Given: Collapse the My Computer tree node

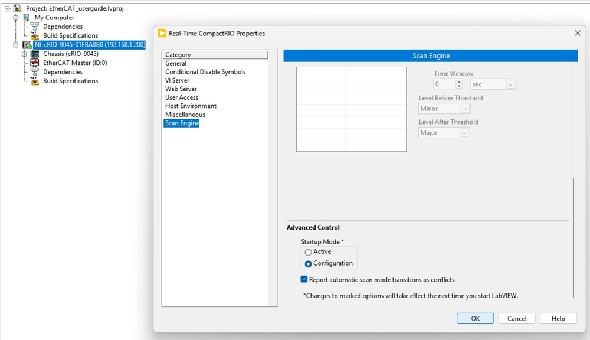Looking at the screenshot, I should click(x=16, y=17).
